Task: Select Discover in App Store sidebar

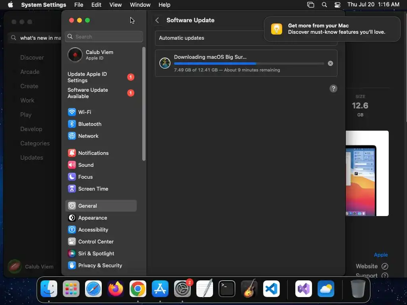Action: [32, 58]
